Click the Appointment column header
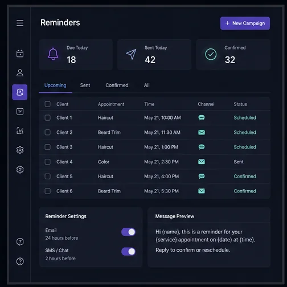Image resolution: width=287 pixels, height=287 pixels. point(111,104)
